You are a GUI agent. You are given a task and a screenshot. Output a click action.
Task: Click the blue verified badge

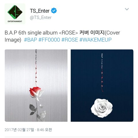coord(54,11)
